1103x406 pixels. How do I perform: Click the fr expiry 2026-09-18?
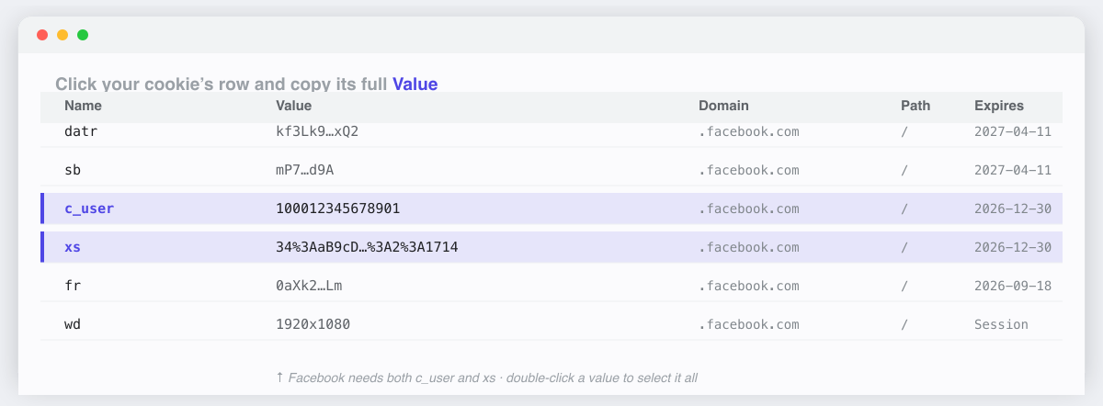[1013, 286]
